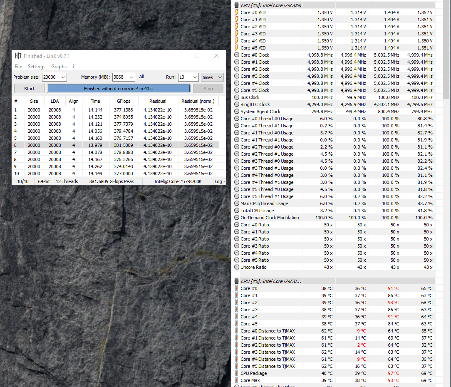The image size is (451, 387).
Task: Click the clock icon for System Agent Clock
Action: [x=237, y=112]
